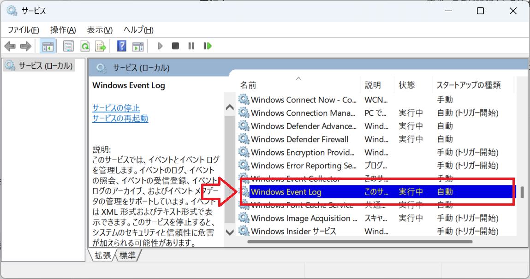Open the Properties toolbar icon
530x279 pixels.
tap(68, 46)
